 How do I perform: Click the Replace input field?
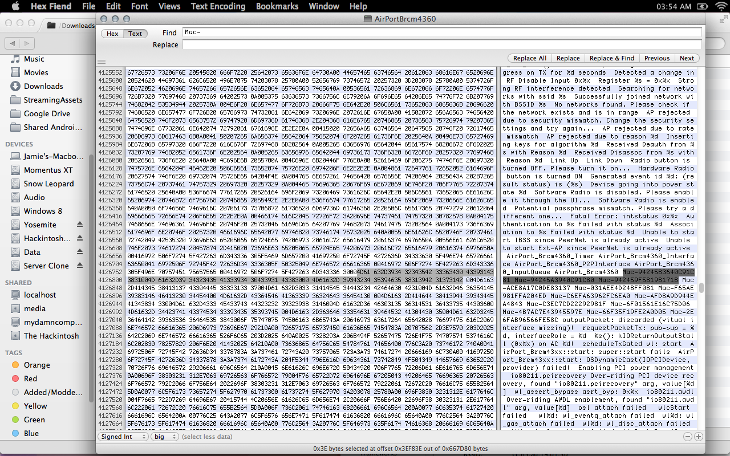[442, 44]
